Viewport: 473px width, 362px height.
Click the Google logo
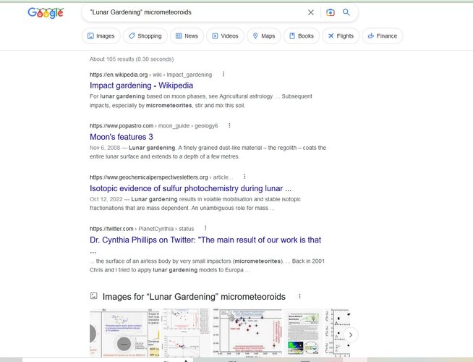pyautogui.click(x=46, y=13)
